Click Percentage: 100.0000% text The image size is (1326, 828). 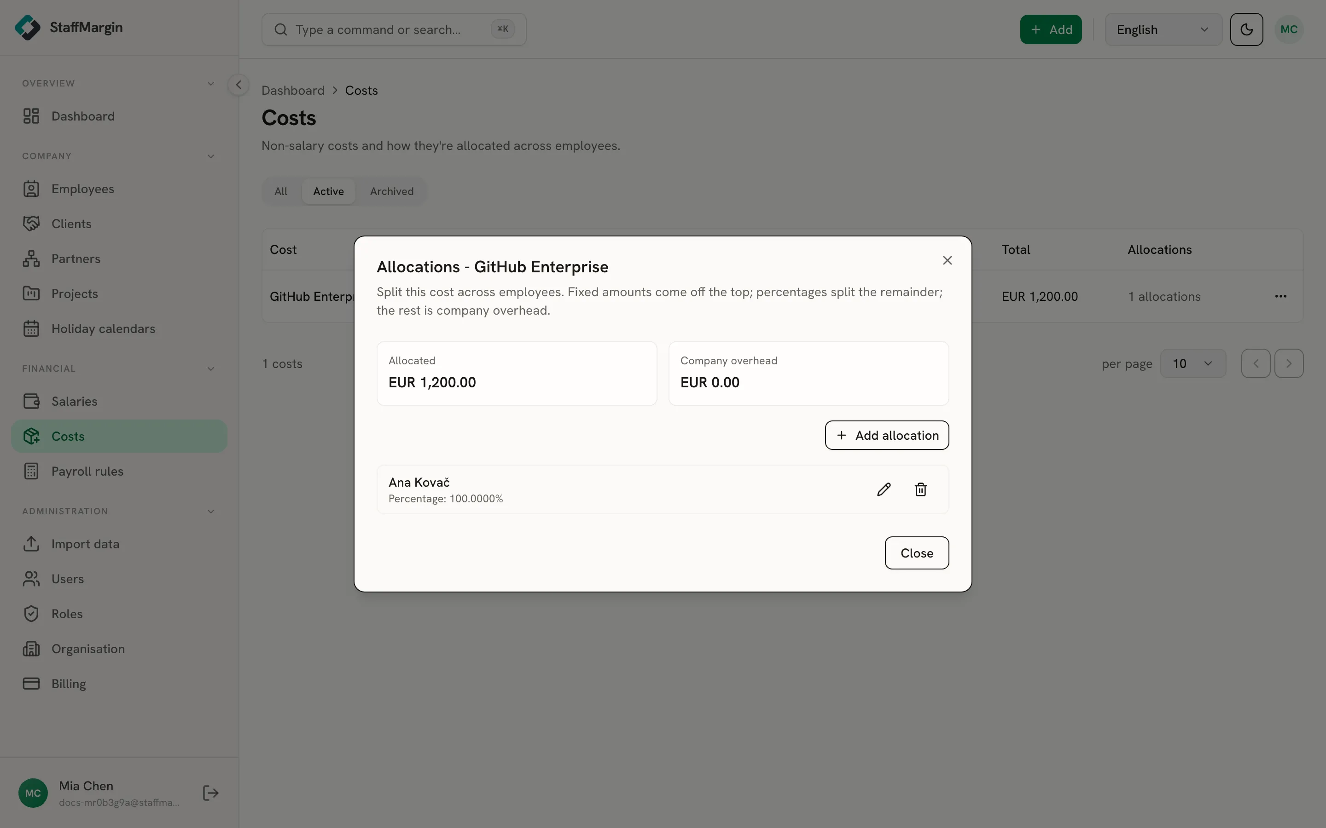coord(446,499)
